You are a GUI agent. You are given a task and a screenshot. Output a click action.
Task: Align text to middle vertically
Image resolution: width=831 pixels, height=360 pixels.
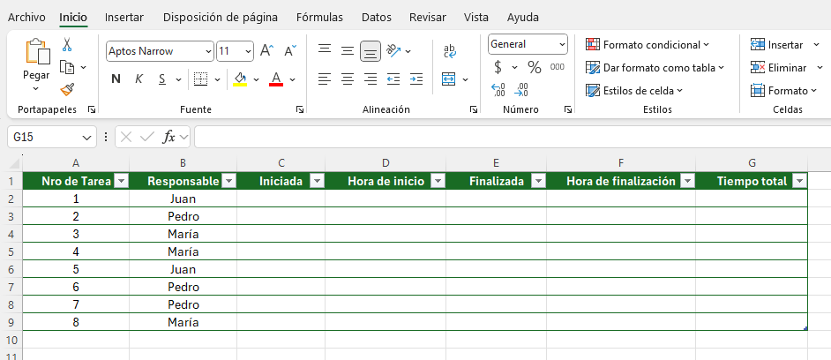pos(348,51)
